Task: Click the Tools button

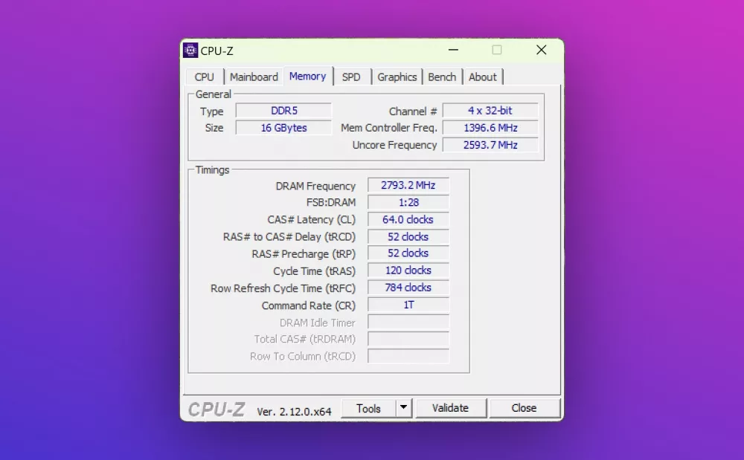Action: (368, 409)
